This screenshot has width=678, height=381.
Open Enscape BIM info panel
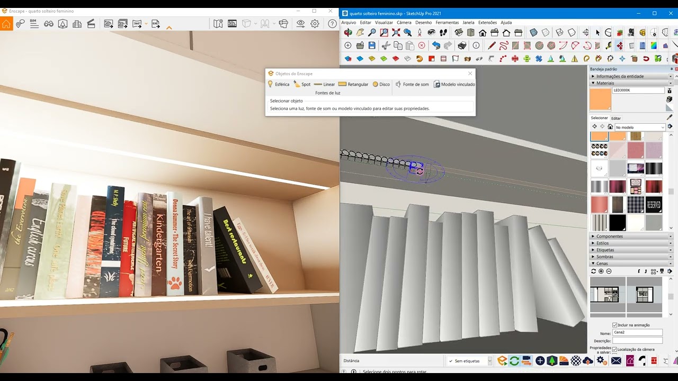tap(34, 23)
